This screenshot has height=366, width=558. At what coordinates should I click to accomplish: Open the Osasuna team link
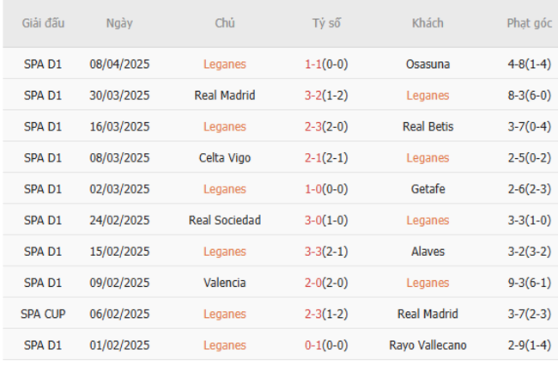coord(428,64)
